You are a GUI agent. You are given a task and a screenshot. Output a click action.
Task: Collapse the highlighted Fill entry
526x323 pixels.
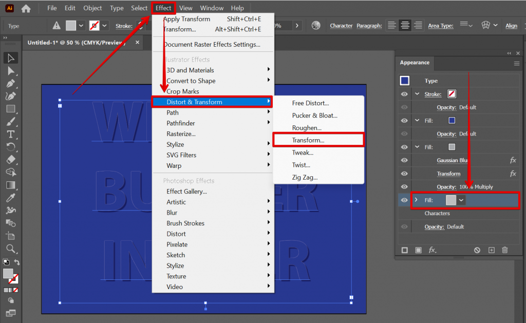pyautogui.click(x=416, y=199)
